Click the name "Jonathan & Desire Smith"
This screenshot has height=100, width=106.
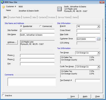pos(29,11)
